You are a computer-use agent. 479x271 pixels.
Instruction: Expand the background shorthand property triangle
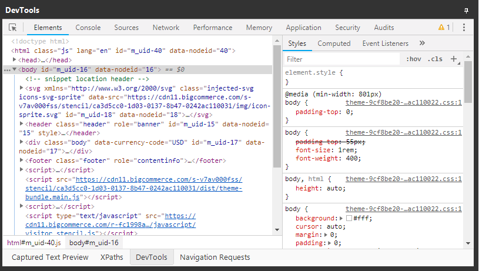342,218
